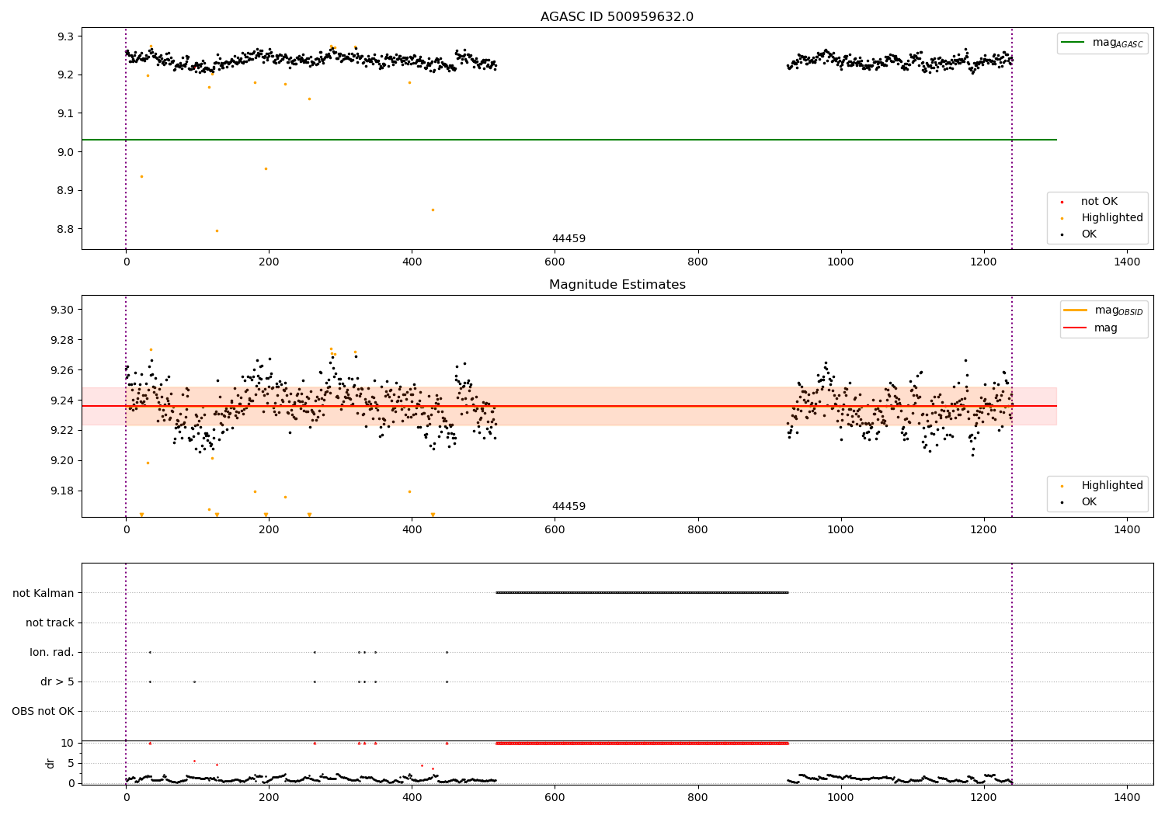Click the y-axis tick '9.3' on top plot
Viewport: 1165px width, 815px height.
coord(65,36)
